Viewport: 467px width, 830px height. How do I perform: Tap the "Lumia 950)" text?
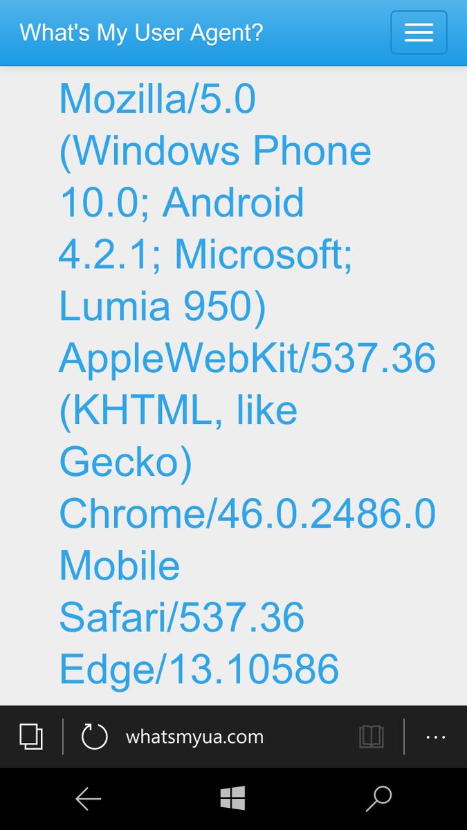tap(163, 306)
